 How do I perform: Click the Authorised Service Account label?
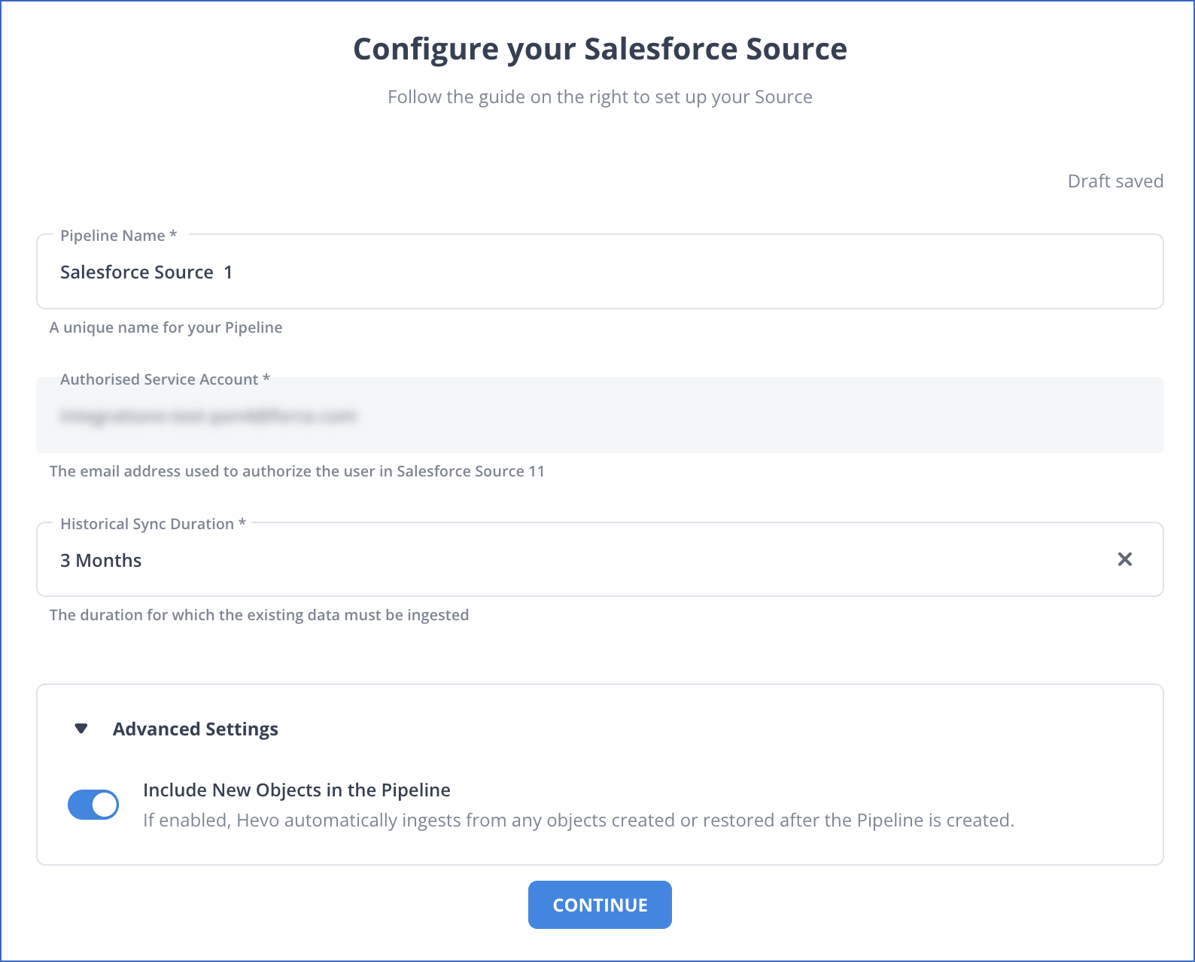(x=159, y=379)
